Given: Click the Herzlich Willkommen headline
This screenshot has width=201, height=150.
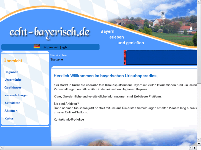Looking at the screenshot, I should coord(106,76).
